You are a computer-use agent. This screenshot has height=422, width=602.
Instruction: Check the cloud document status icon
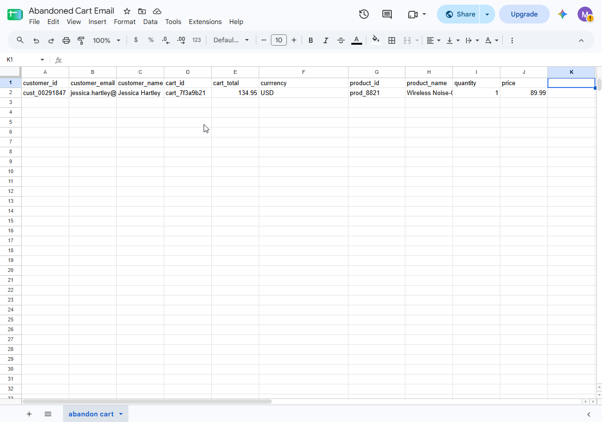tap(157, 11)
